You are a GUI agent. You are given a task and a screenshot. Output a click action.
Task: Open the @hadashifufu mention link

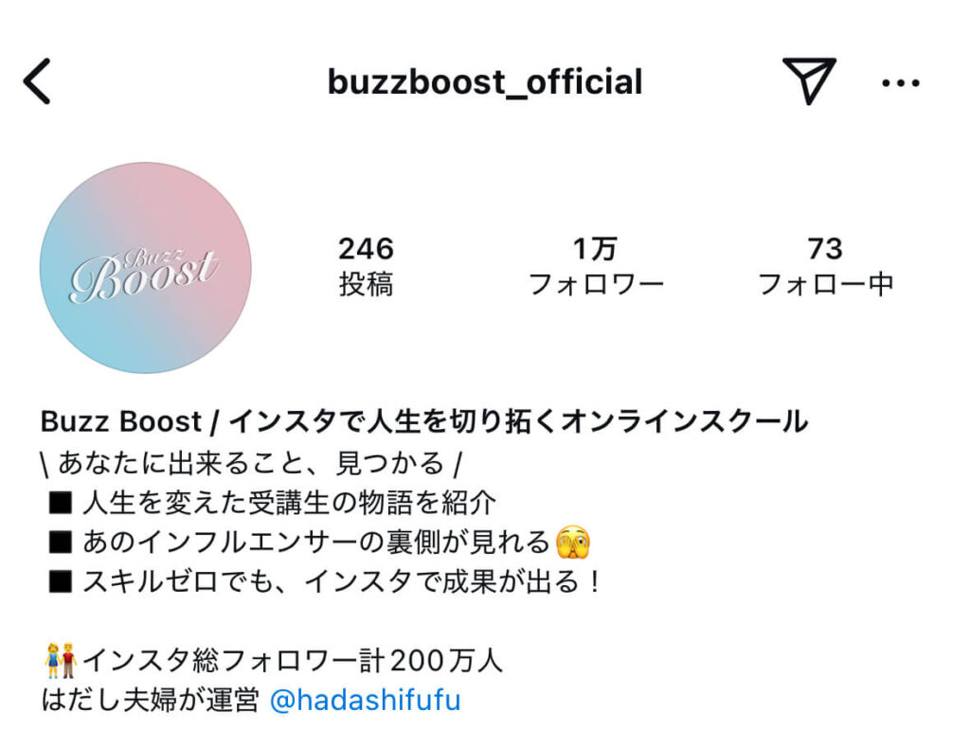pos(366,700)
